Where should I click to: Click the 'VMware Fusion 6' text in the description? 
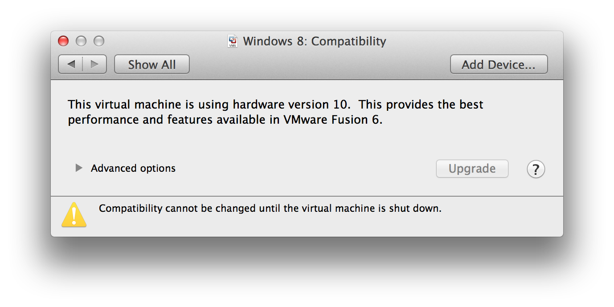pyautogui.click(x=332, y=120)
